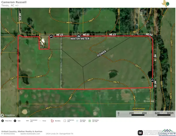Click the MOUNT PLEASANT INDEPENDENT district label
Screen dimensions: 176x136
[139, 110]
